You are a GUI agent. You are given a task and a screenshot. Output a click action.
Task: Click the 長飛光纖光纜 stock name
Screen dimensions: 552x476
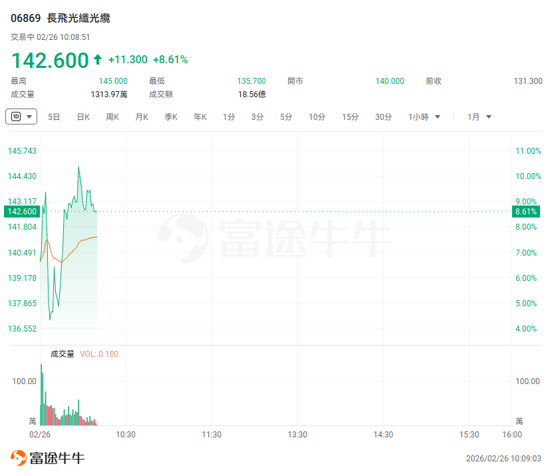tap(78, 19)
